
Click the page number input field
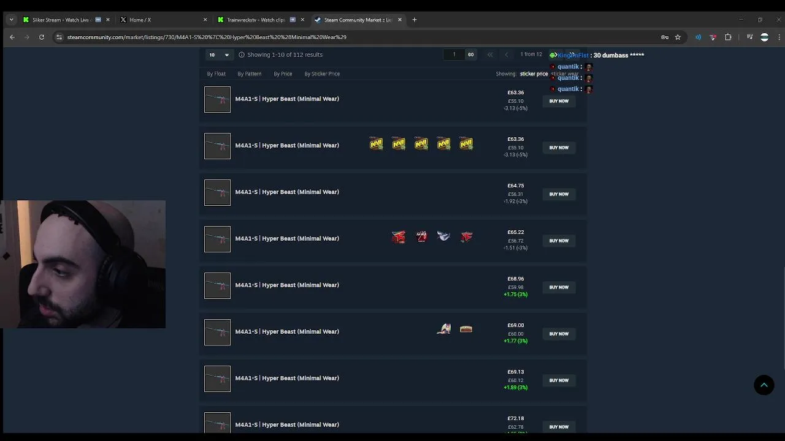click(454, 55)
